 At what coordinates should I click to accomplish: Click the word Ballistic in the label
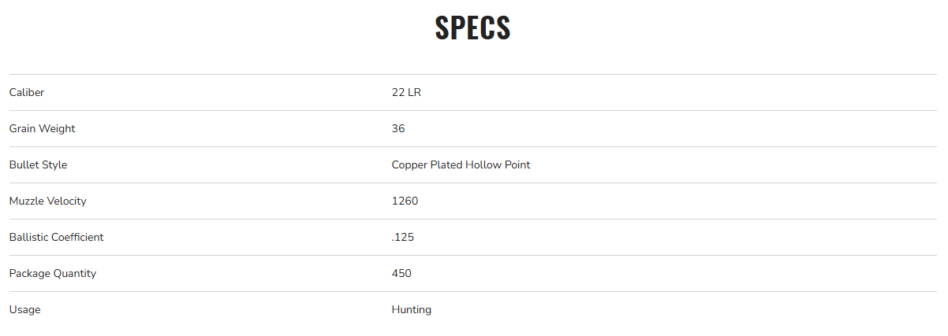[x=28, y=238]
